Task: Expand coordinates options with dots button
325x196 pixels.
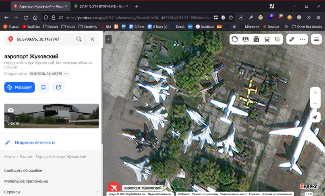Action: pos(66,74)
